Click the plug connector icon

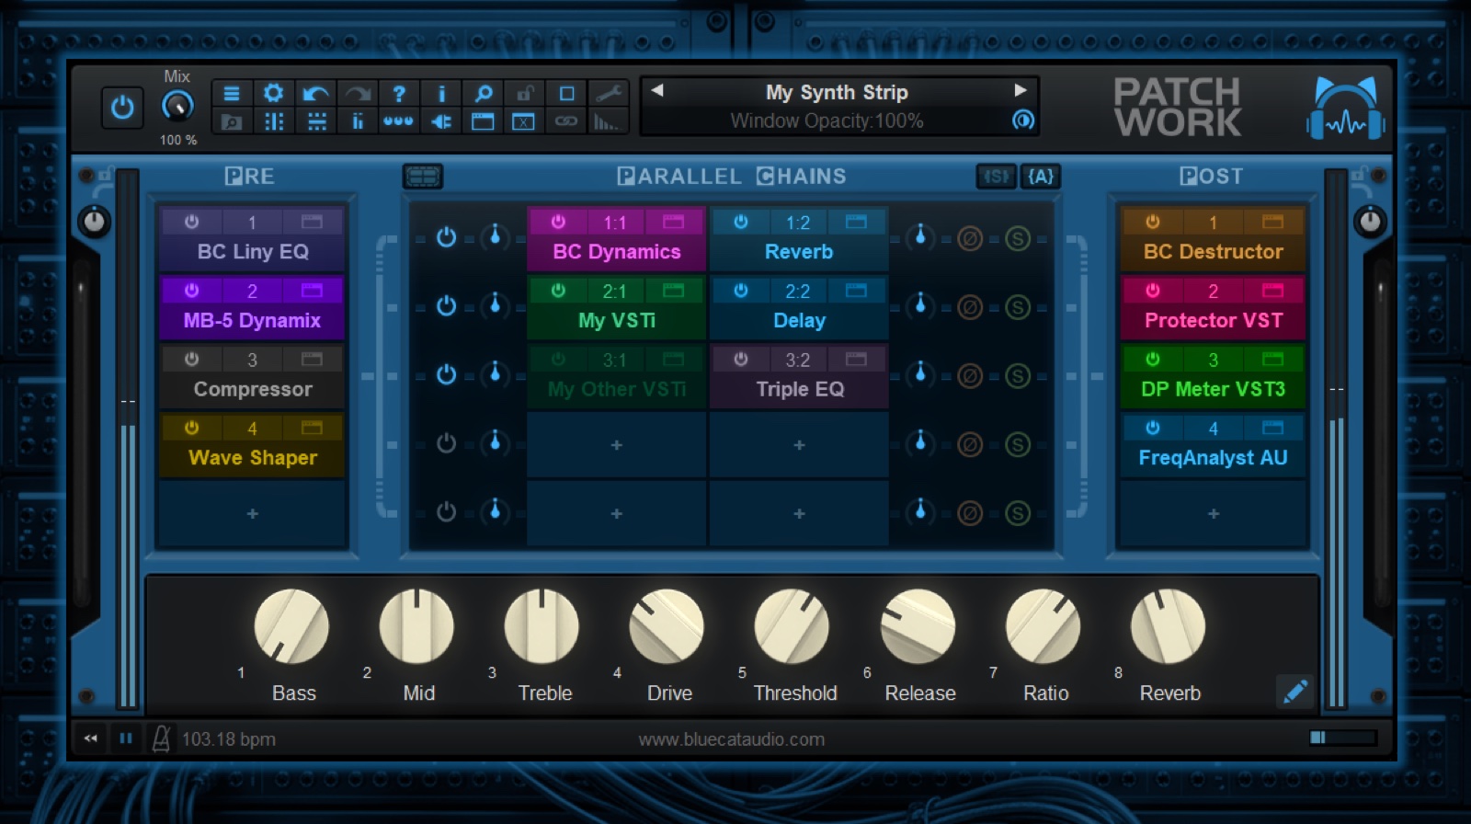(x=441, y=121)
